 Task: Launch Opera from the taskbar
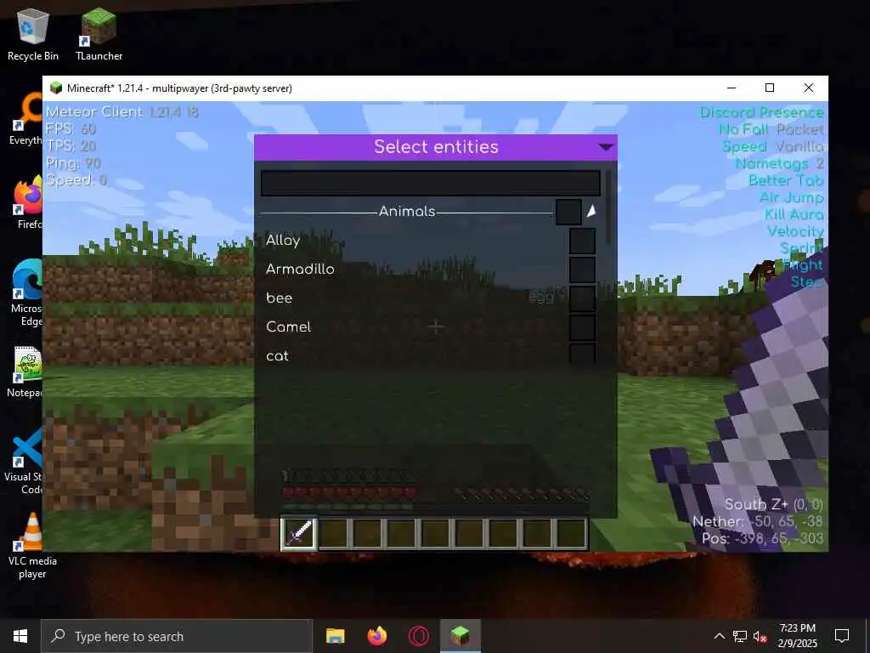click(x=418, y=636)
